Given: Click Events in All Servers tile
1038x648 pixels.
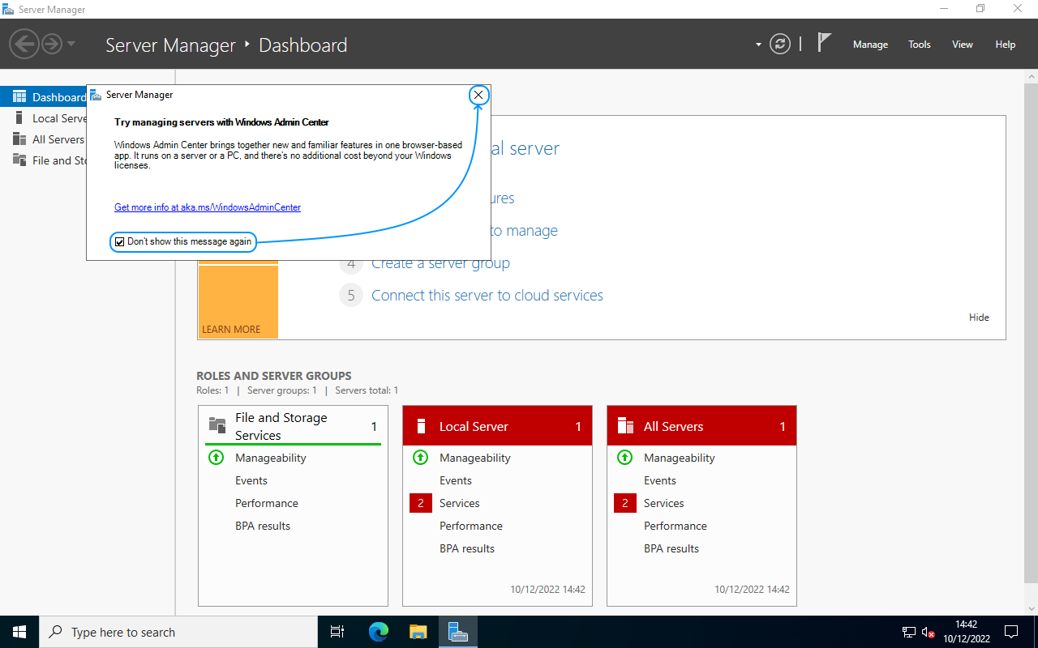Looking at the screenshot, I should pos(660,480).
